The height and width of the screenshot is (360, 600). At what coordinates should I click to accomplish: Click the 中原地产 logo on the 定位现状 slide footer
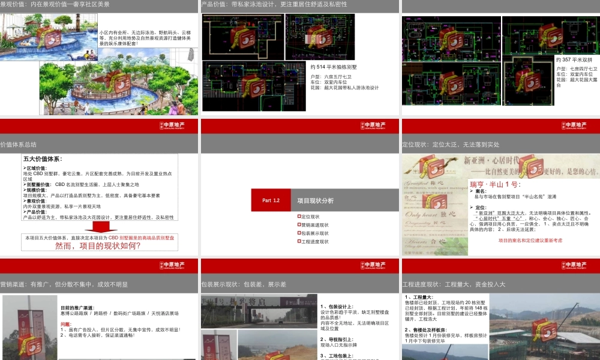click(x=574, y=265)
